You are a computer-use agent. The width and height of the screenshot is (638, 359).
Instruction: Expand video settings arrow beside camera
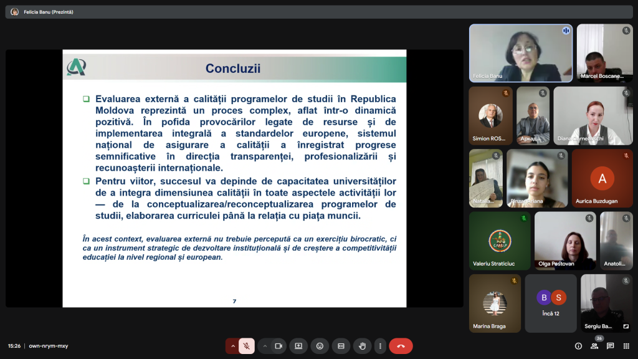tap(265, 346)
